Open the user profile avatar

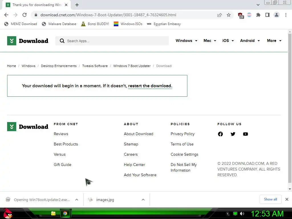coord(277,15)
